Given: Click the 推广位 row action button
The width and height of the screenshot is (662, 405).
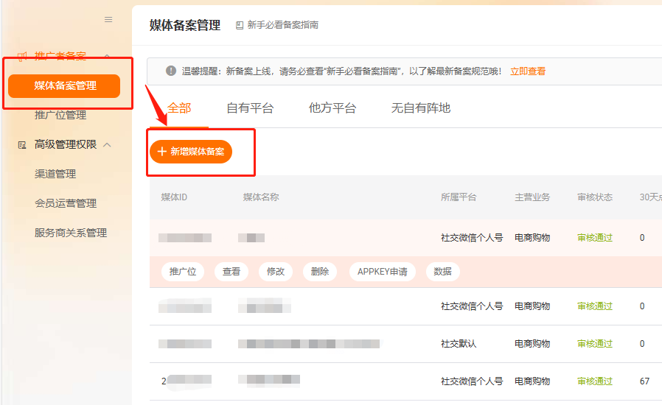Looking at the screenshot, I should pos(183,272).
